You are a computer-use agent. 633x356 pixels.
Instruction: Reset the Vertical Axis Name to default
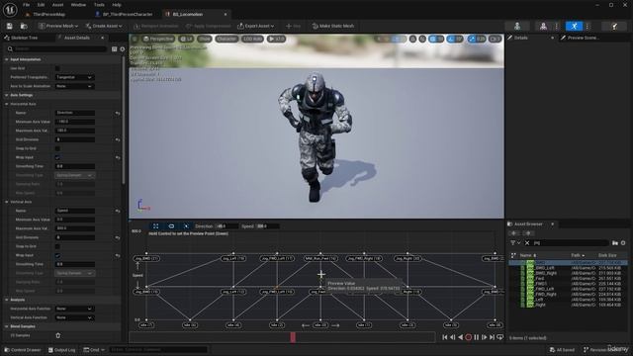click(x=118, y=211)
